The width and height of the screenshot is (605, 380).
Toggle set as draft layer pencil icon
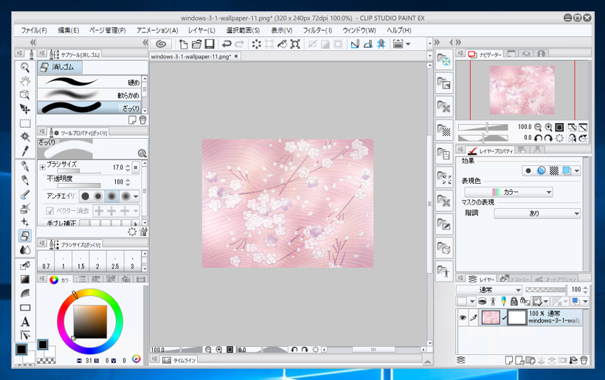503,301
